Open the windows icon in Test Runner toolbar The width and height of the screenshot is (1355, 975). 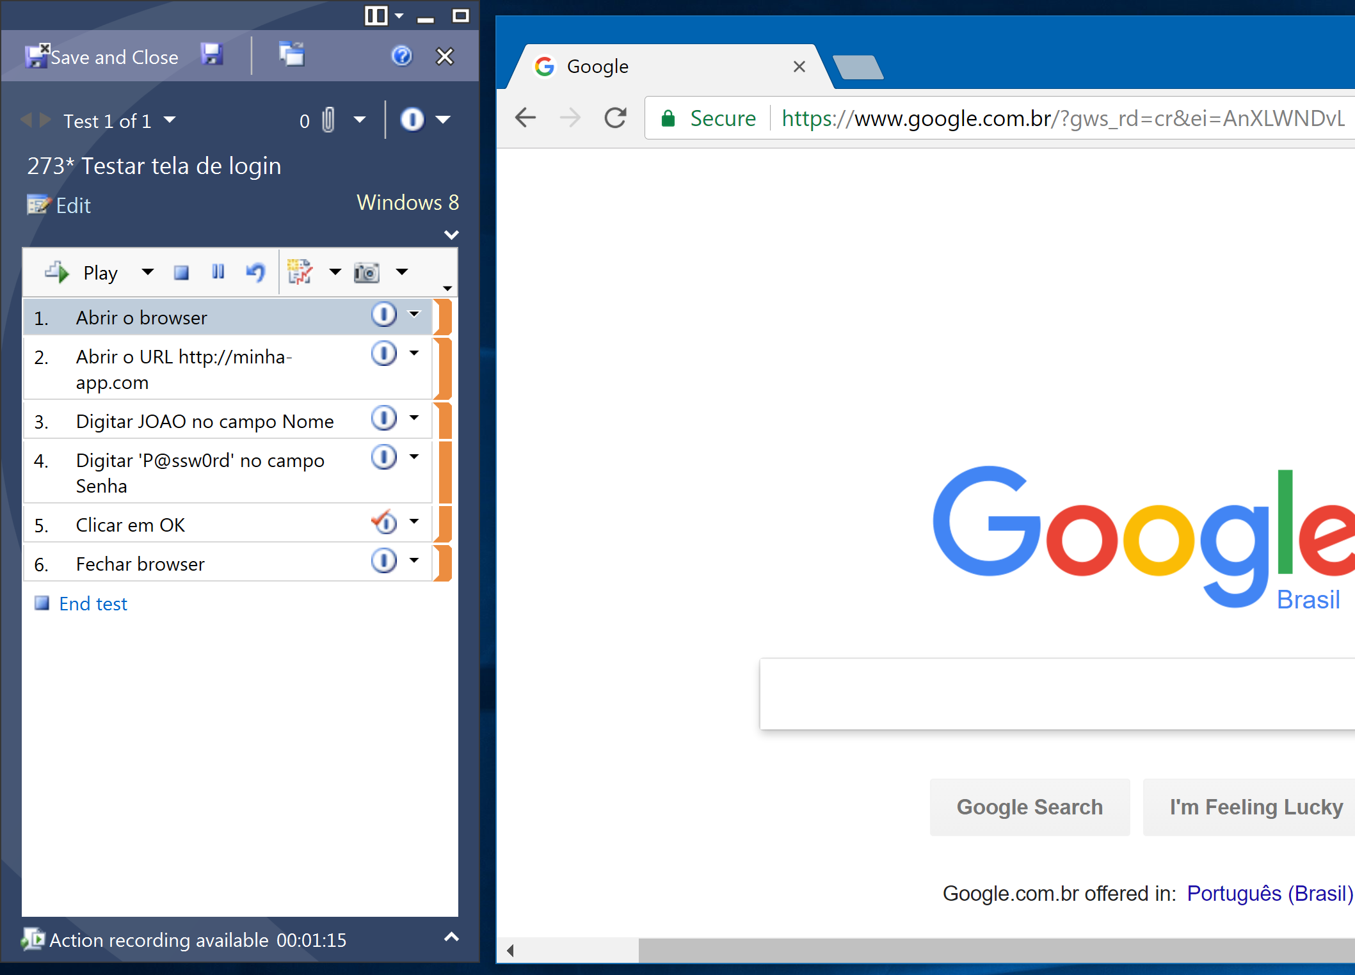(292, 54)
